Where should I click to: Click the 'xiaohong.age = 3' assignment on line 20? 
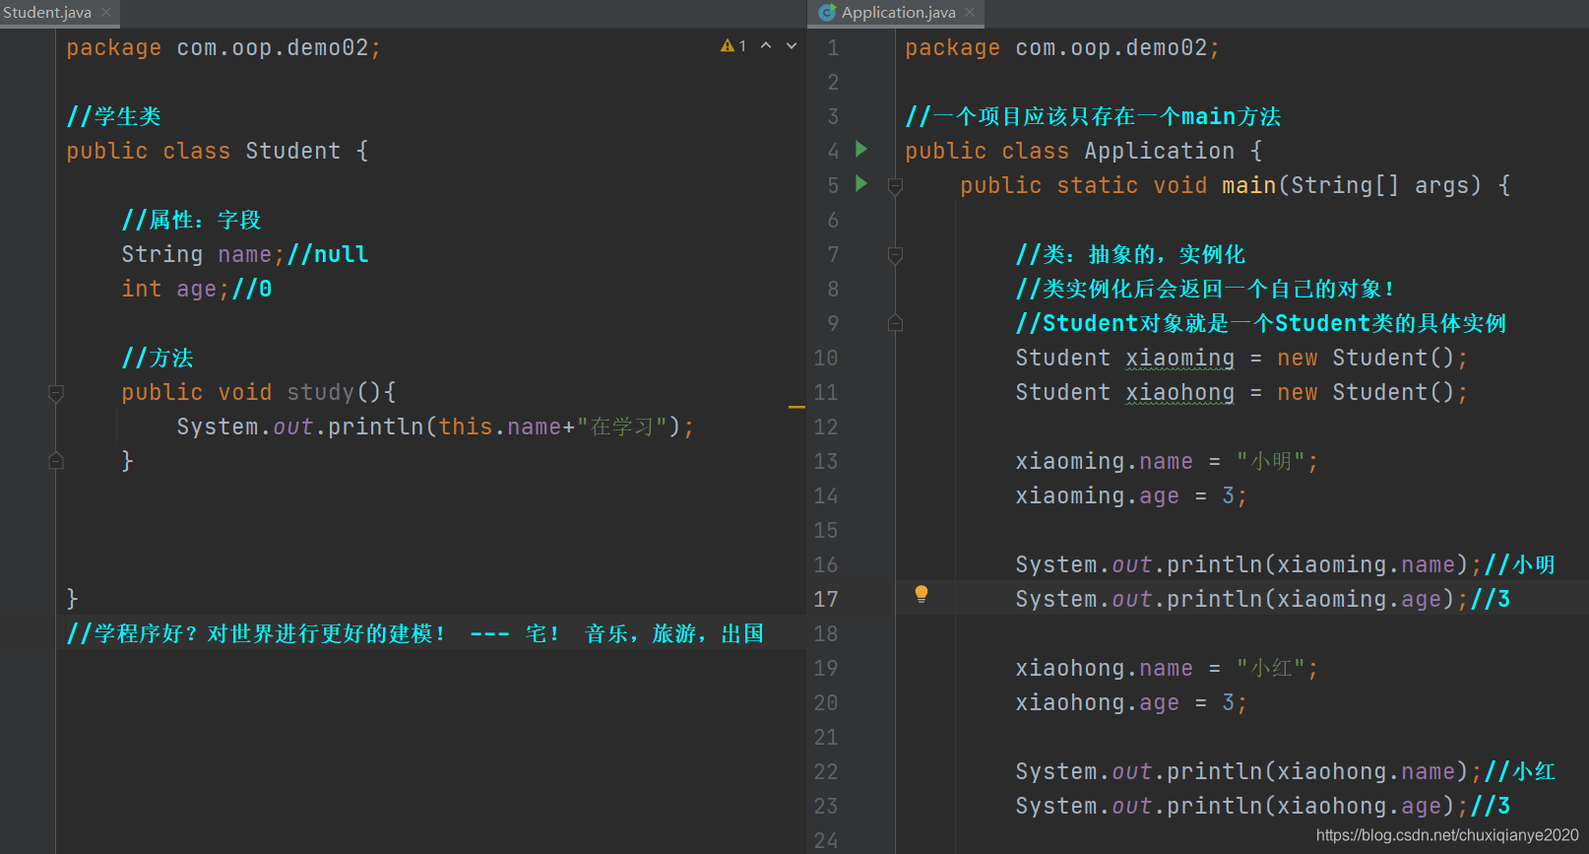[1131, 703]
